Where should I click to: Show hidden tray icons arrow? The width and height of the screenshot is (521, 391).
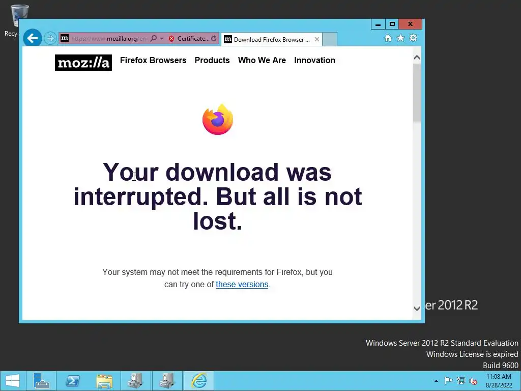point(436,381)
